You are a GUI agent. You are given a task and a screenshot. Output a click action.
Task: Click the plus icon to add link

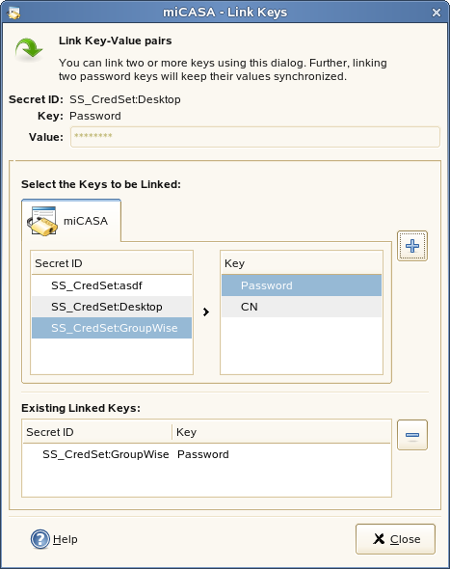pyautogui.click(x=412, y=246)
